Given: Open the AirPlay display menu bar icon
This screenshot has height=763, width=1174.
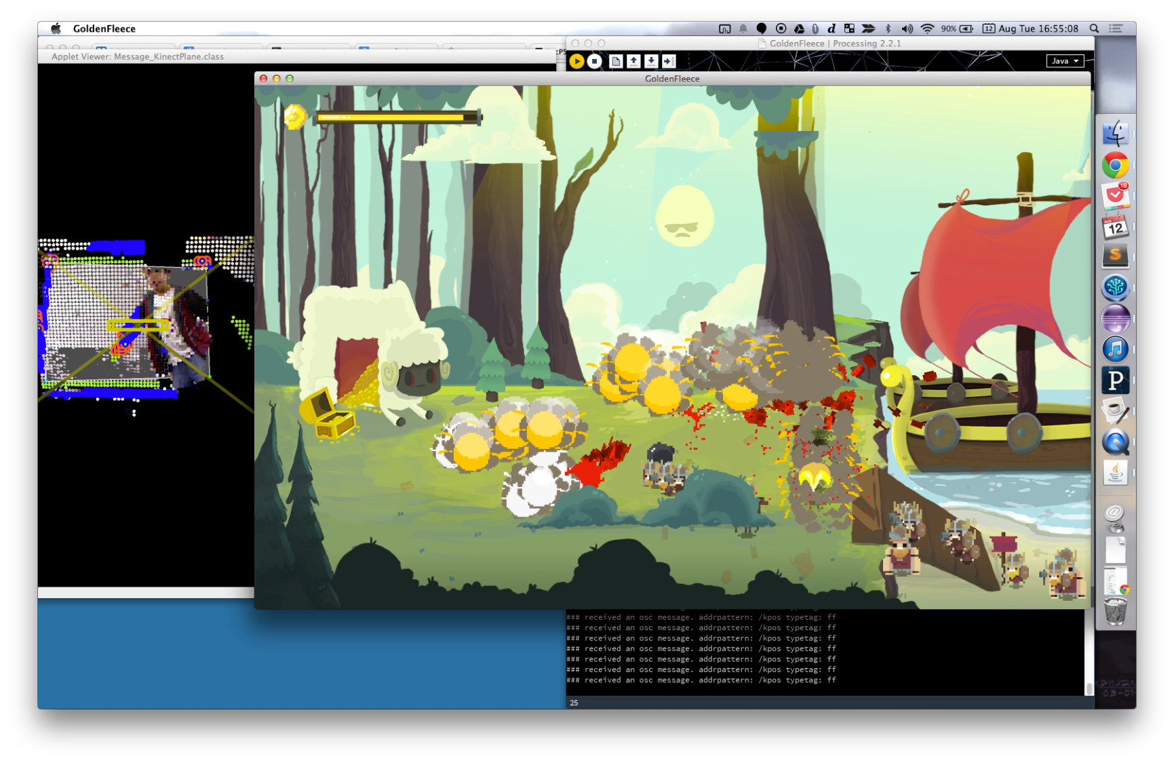Looking at the screenshot, I should click(724, 28).
